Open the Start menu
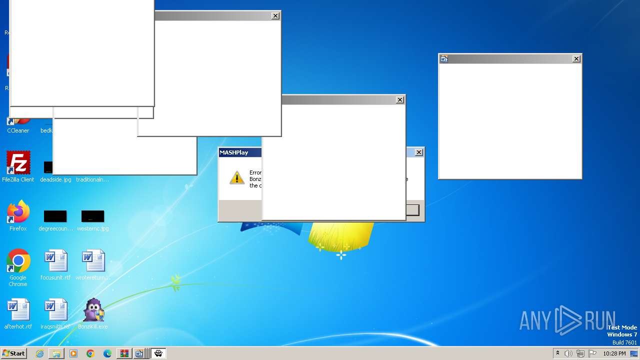Screen dimensions: 640x360 13,353
